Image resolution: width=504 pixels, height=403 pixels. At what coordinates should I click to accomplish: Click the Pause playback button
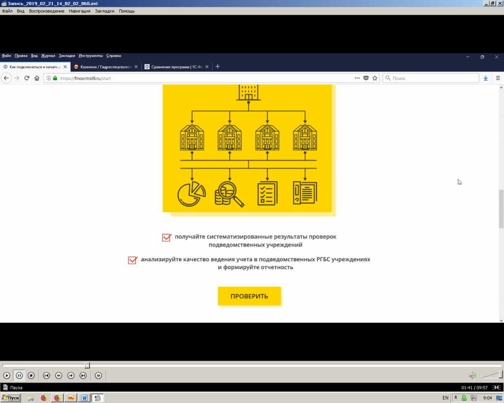click(19, 375)
